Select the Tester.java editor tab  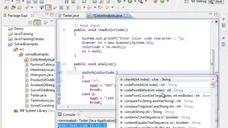69,16
